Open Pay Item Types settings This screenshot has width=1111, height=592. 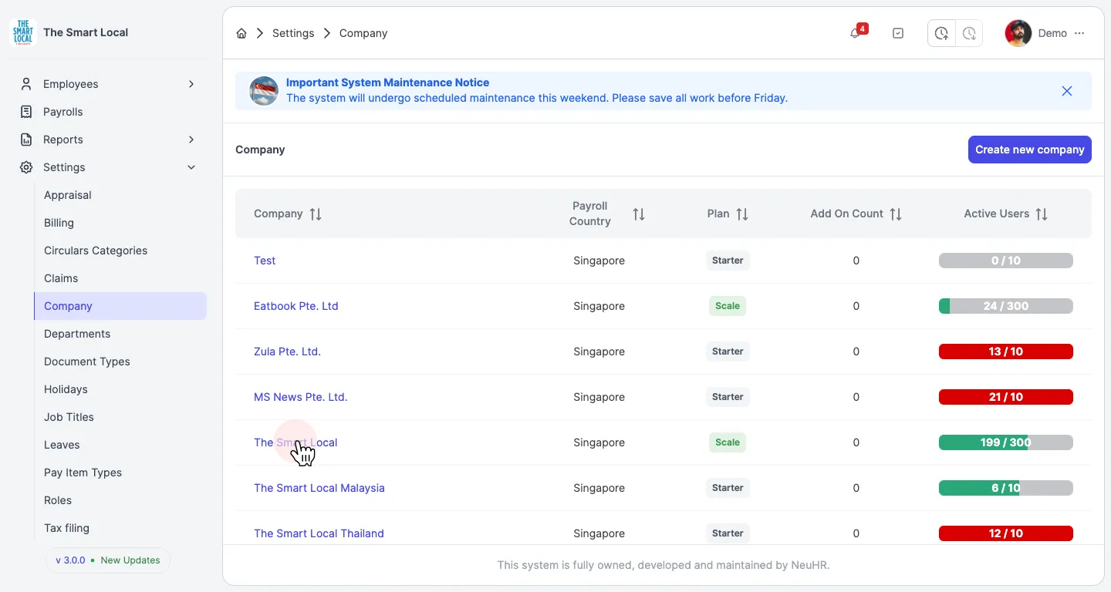click(120, 473)
